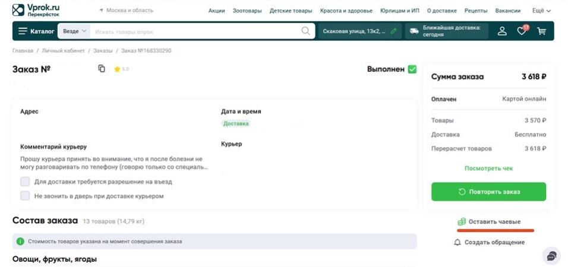Open the user profile icon
Image resolution: width=568 pixels, height=267 pixels.
pos(502,31)
